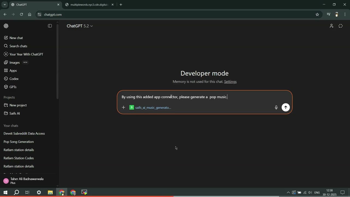Open the tab search dropdown arrow
Viewport: 350px width, 197px height.
5,5
